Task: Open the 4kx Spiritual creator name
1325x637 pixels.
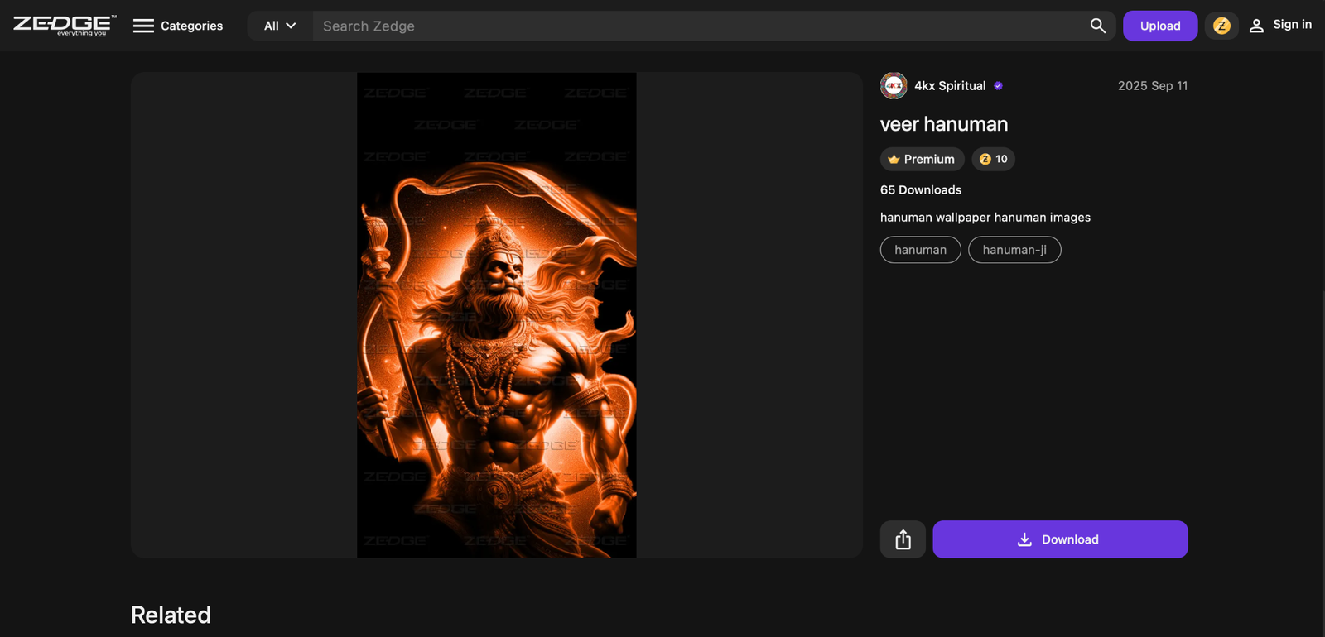Action: coord(950,86)
